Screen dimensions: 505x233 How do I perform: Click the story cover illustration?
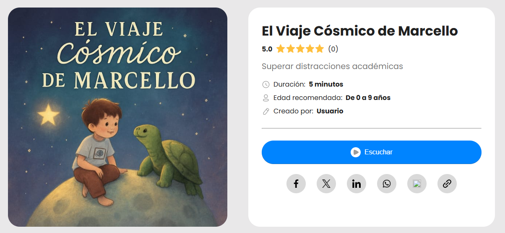(117, 117)
